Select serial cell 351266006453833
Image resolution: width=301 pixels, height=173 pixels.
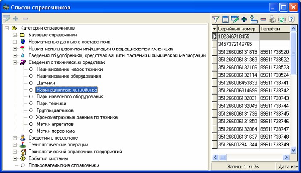[x=238, y=83]
